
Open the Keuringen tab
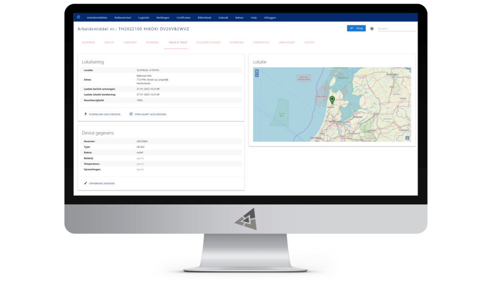click(x=236, y=42)
